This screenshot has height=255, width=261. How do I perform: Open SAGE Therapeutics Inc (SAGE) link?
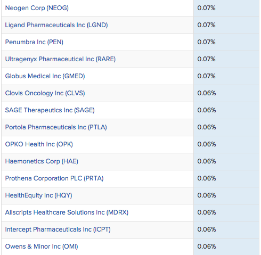(x=50, y=110)
